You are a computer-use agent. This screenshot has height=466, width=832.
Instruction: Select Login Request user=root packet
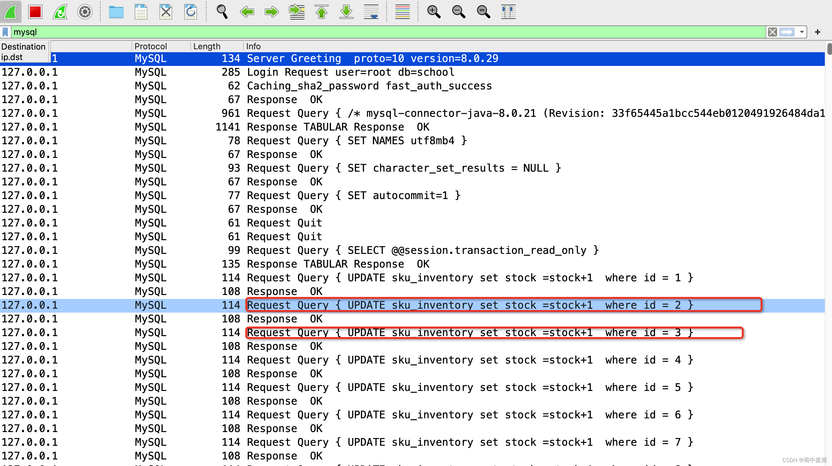click(412, 72)
